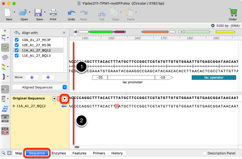This screenshot has height=159, width=242.
Task: Select the 10A_A1_27_M13F entry name
Action: [36, 40]
